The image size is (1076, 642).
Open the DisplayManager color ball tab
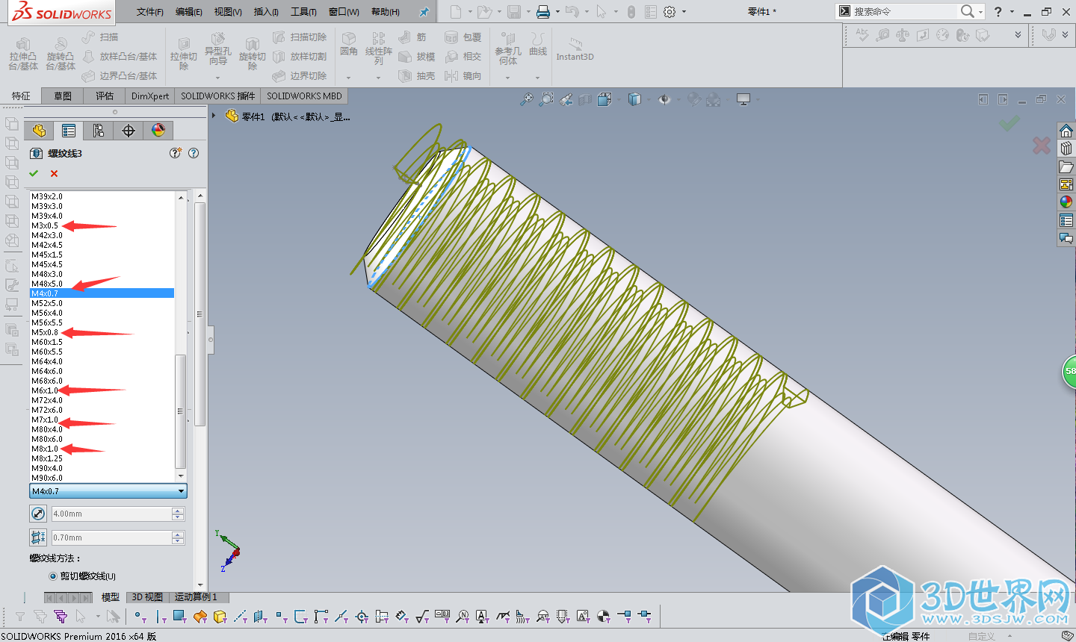click(158, 131)
